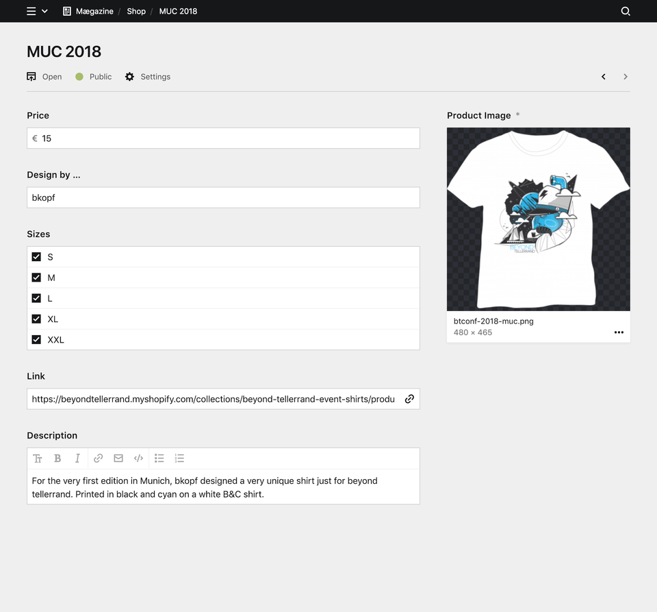Uncheck the XXL size checkbox

coord(36,340)
